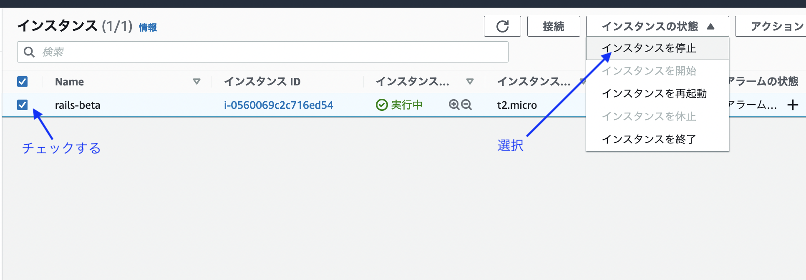Viewport: 806px width, 280px height.
Task: Click the rails-beta instance name
Action: 78,105
